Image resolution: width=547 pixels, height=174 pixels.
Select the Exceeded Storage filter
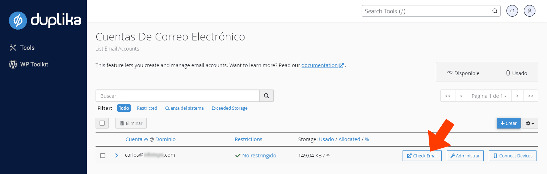(230, 108)
